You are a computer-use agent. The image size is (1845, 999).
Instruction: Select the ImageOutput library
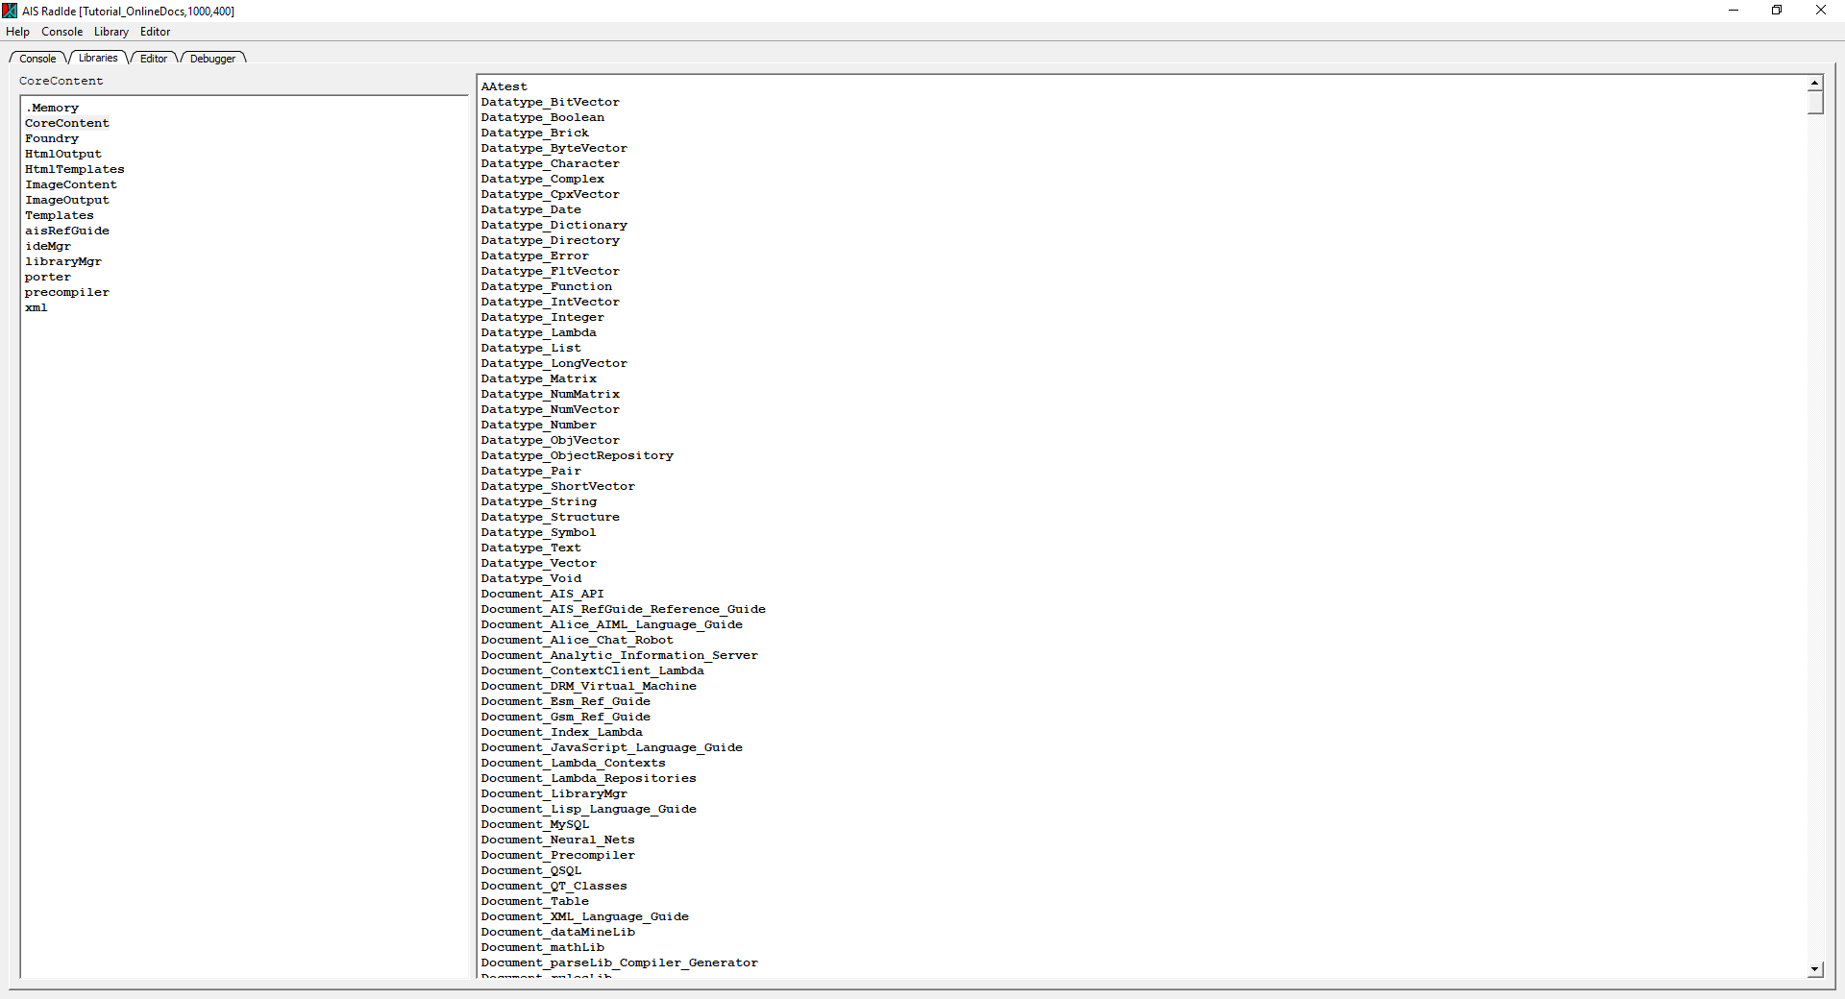tap(67, 200)
